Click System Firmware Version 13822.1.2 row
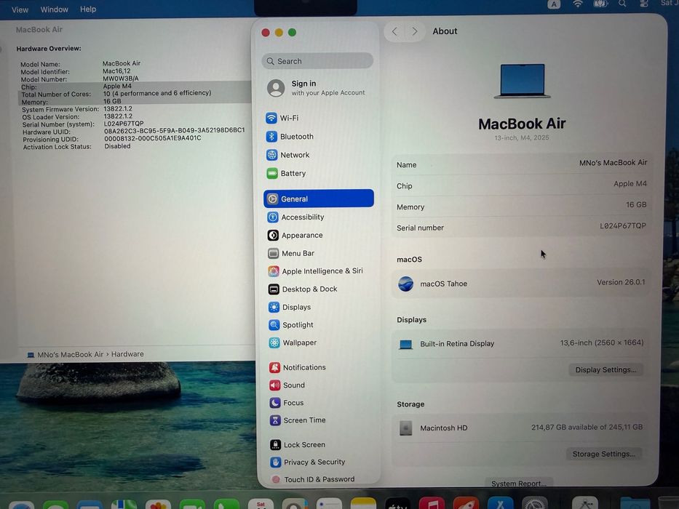The image size is (679, 509). pyautogui.click(x=78, y=109)
